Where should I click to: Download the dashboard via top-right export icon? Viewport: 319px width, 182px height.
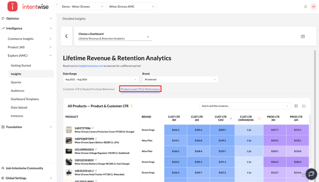pyautogui.click(x=303, y=36)
